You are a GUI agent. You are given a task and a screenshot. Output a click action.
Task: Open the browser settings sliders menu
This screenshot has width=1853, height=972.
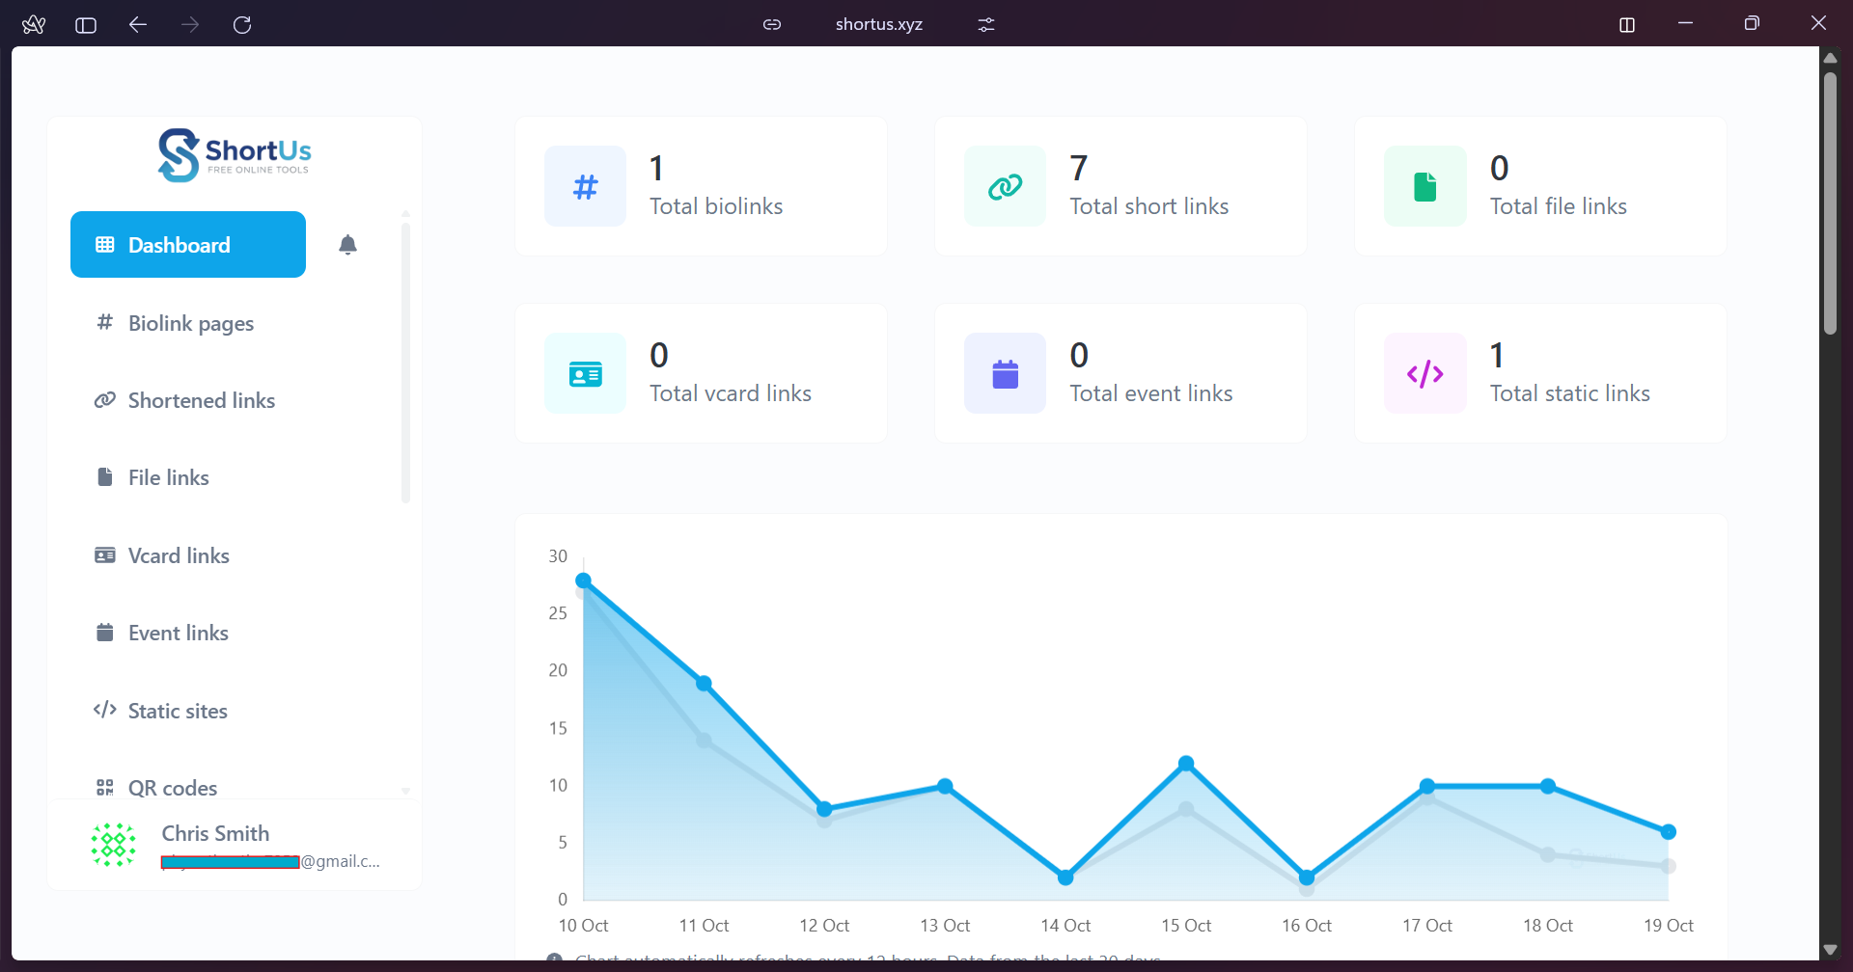(984, 24)
